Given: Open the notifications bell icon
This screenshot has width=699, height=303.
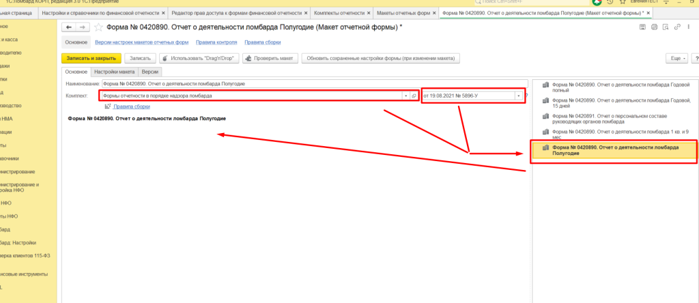Looking at the screenshot, I should tap(597, 3).
